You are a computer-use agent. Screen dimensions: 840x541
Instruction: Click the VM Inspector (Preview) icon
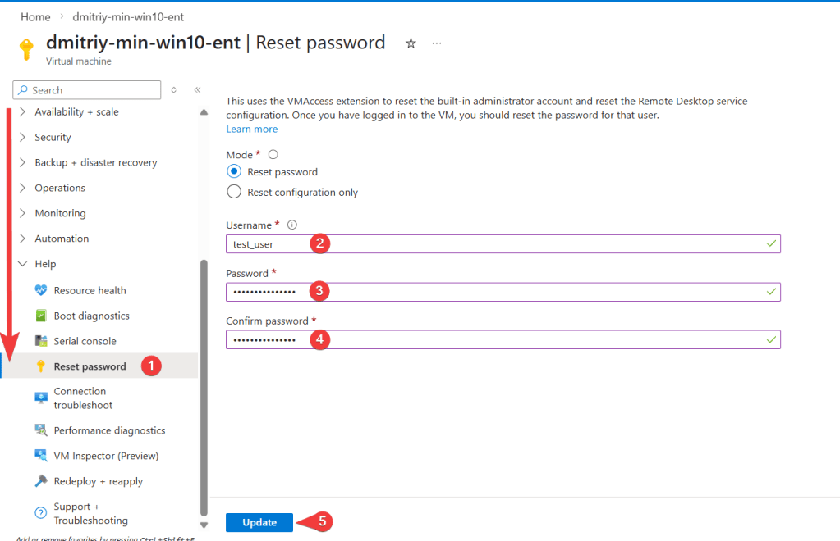tap(41, 456)
